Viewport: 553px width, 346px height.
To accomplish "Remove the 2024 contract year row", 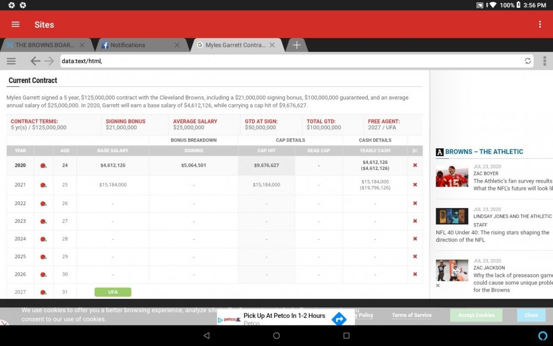I will pos(415,239).
